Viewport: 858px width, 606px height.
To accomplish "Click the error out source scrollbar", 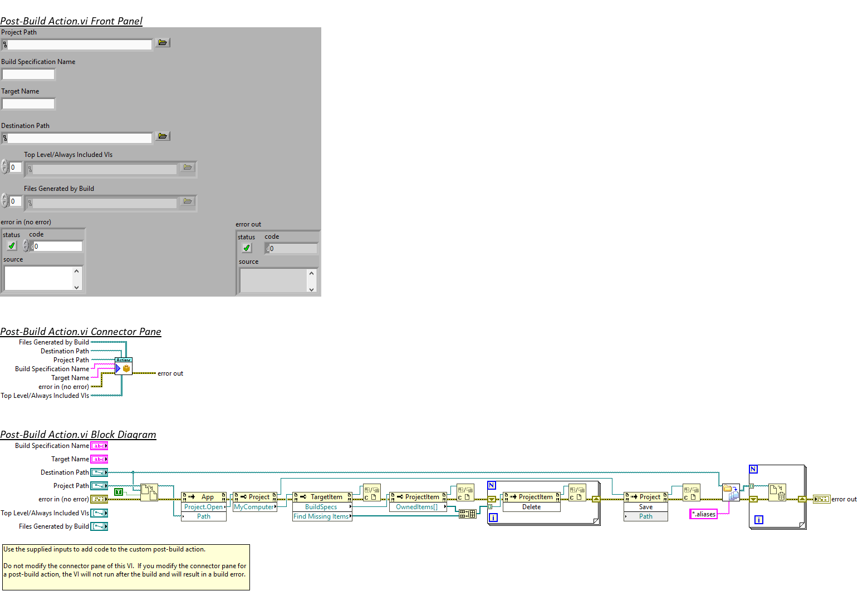I will (312, 280).
